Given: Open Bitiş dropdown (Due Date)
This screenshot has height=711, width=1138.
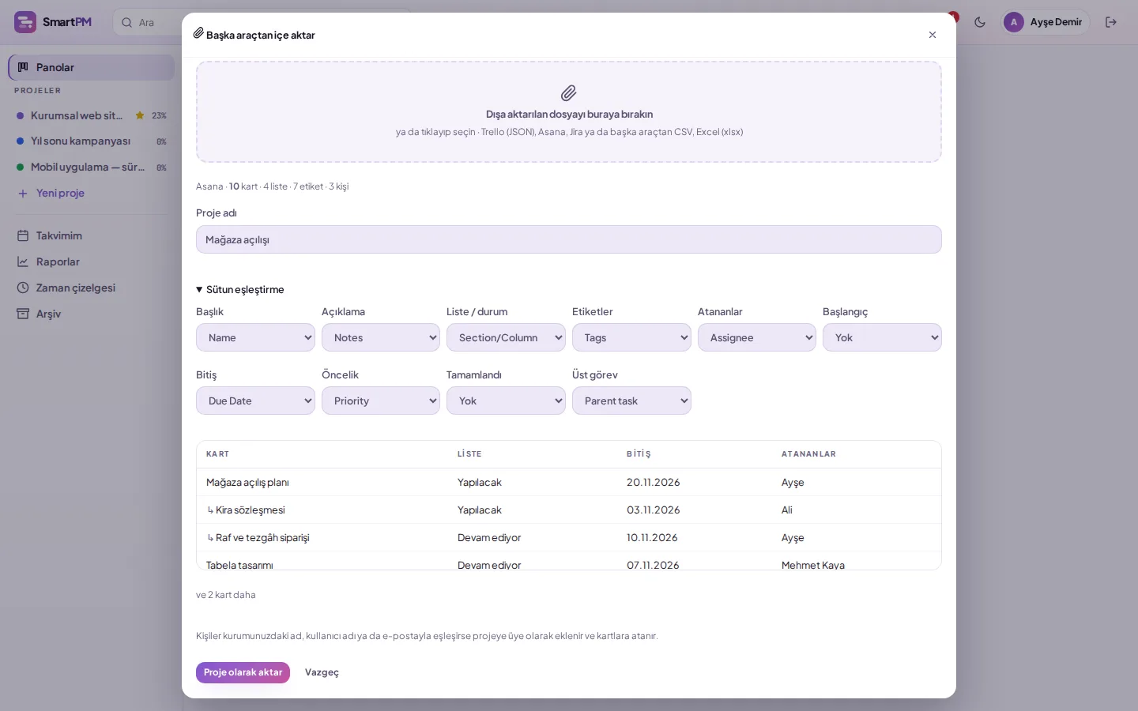Looking at the screenshot, I should click(255, 401).
